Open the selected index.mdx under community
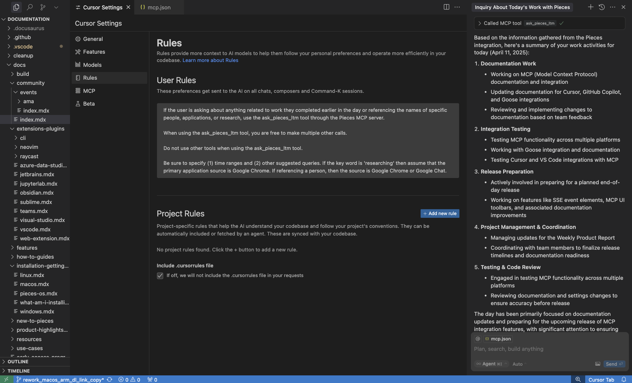 (35, 119)
